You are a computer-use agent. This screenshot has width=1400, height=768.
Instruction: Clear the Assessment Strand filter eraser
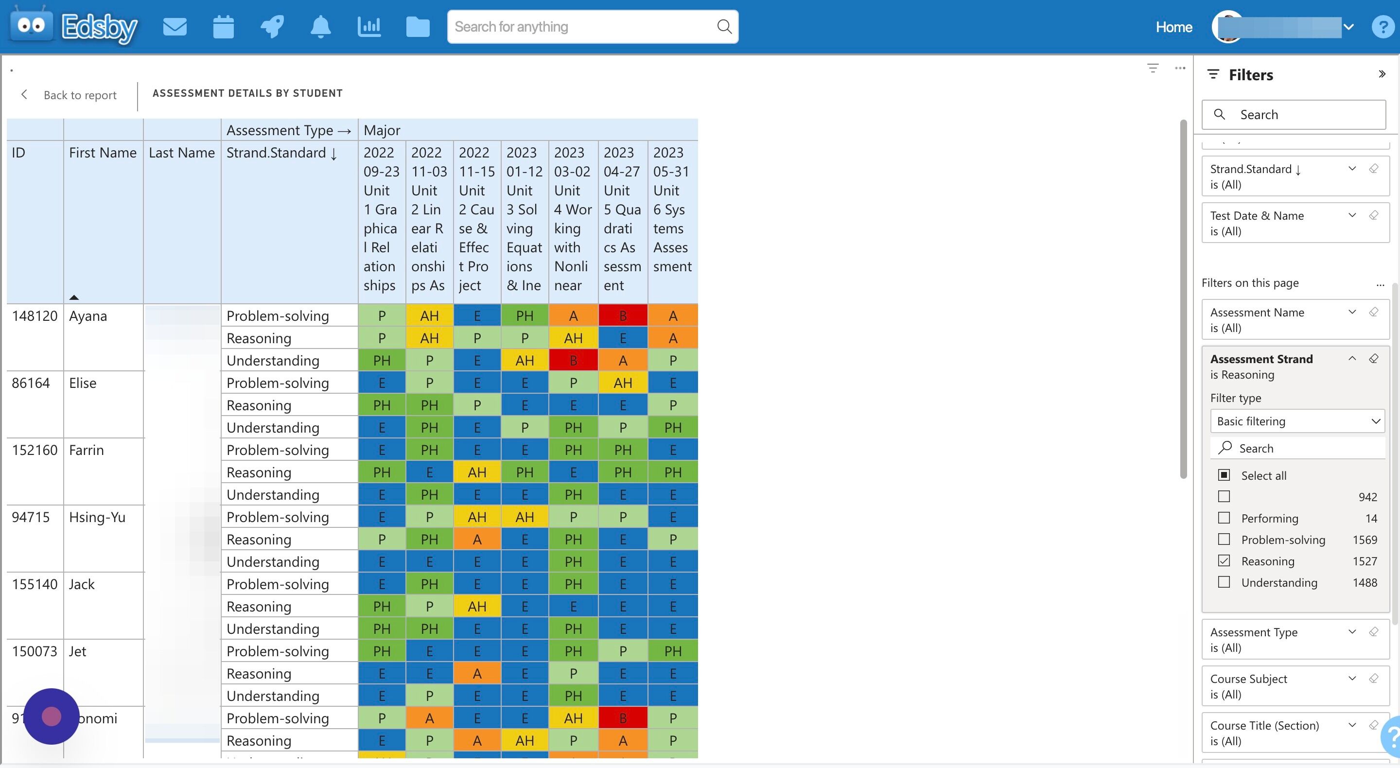[1373, 359]
